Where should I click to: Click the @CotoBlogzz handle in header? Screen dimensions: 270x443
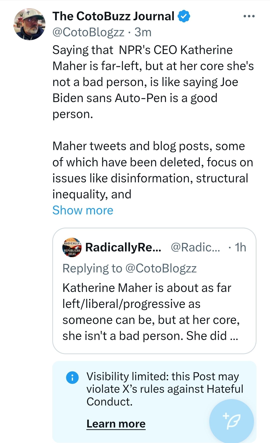pyautogui.click(x=88, y=32)
